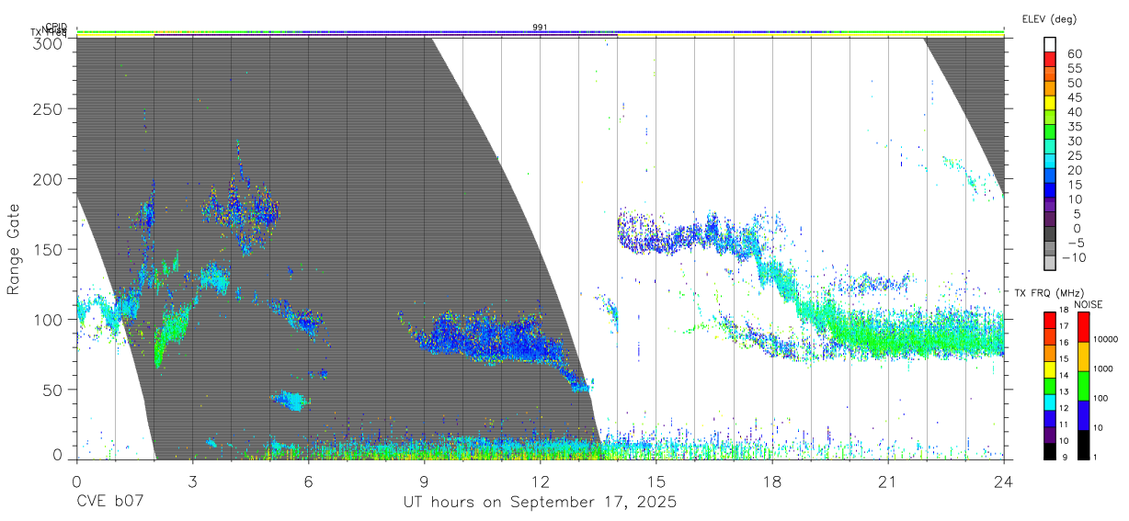Click the NOISE scale label '1000'

coord(1103,369)
